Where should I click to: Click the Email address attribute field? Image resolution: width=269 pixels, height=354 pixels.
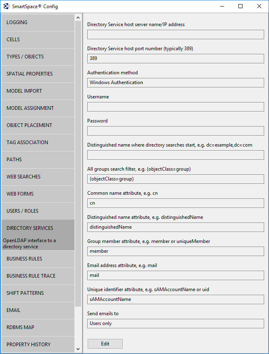[176, 276]
